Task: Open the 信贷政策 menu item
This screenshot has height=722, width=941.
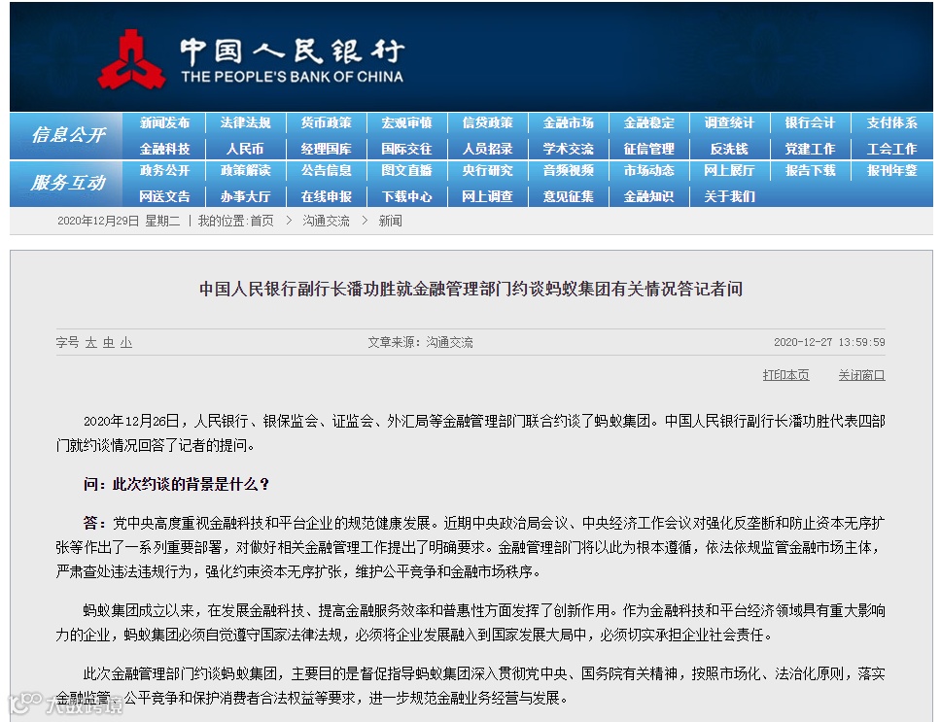Action: coord(487,123)
